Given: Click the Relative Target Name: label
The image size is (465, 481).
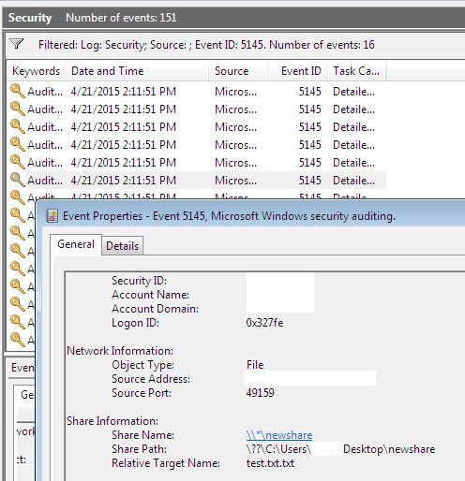Looking at the screenshot, I should (x=166, y=463).
